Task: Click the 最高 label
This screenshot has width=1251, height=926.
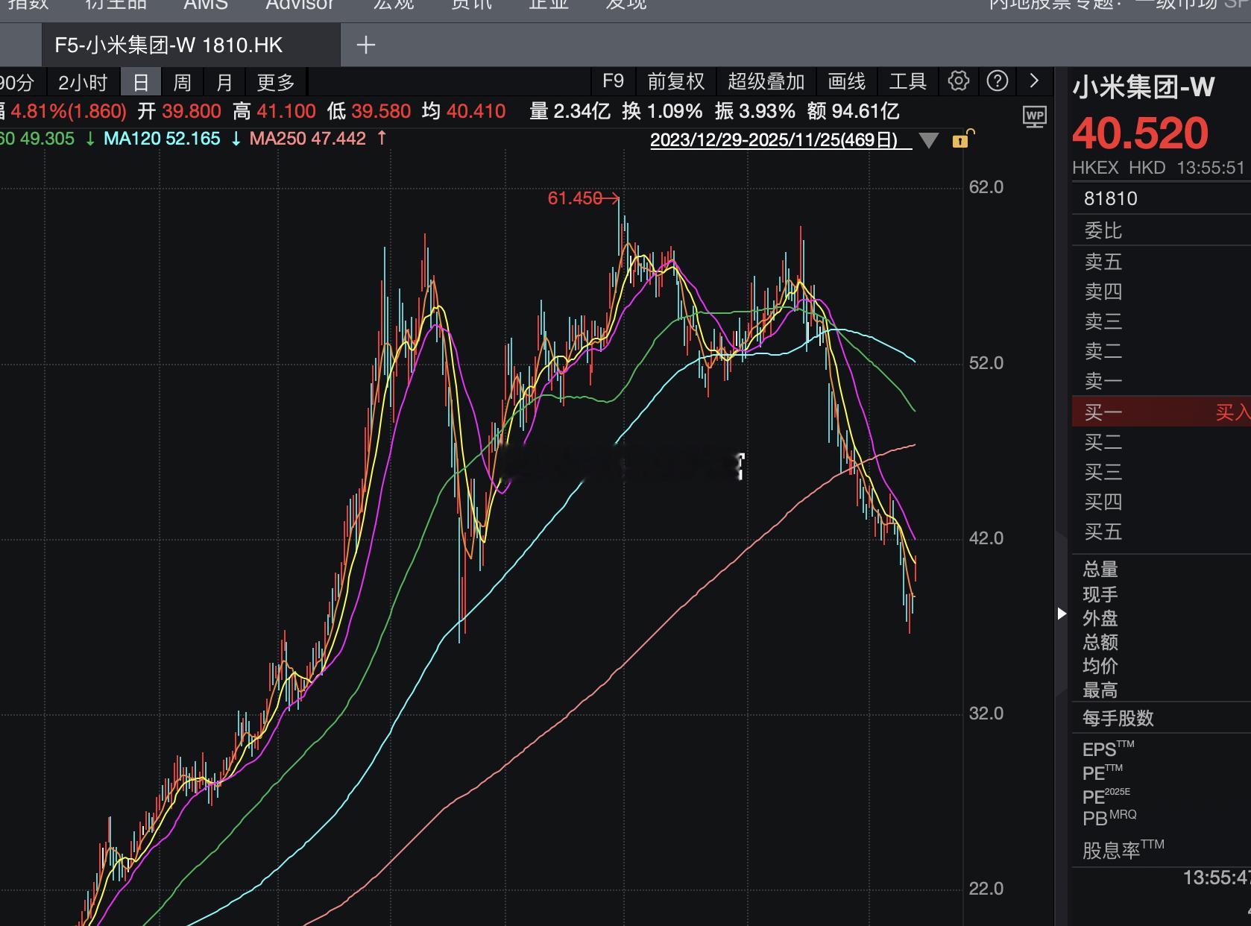Action: (1100, 690)
